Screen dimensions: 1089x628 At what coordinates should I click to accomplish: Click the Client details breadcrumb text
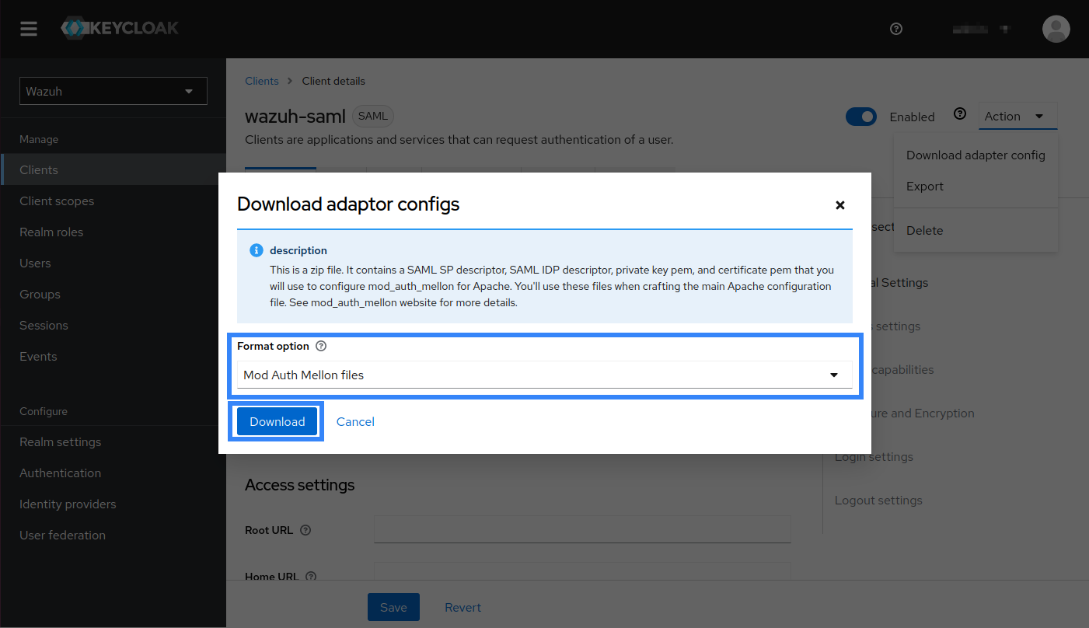[333, 81]
